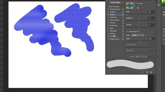The width and height of the screenshot is (165, 92).
Task: Select the Color Dynamics label
Action: click(x=114, y=20)
